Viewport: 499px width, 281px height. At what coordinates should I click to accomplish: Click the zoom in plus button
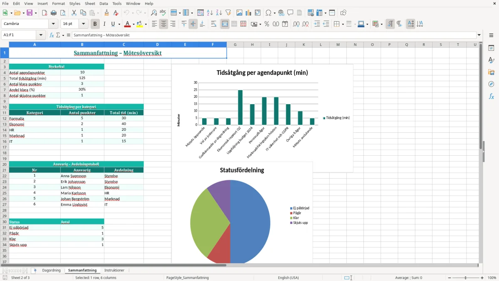[482, 278]
